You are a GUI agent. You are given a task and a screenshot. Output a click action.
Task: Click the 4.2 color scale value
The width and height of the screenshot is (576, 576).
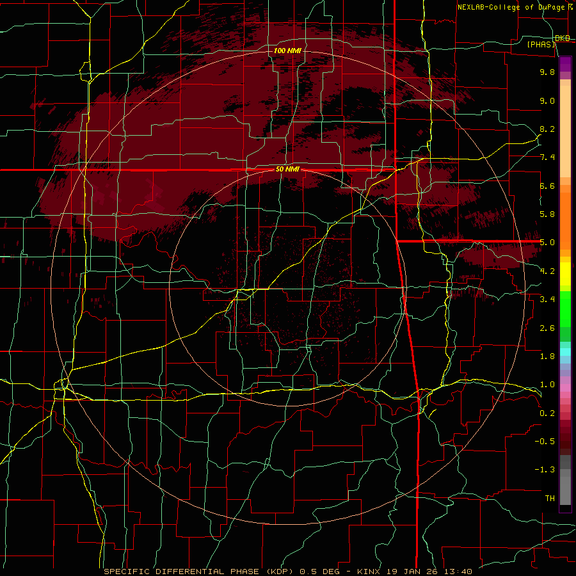[547, 271]
